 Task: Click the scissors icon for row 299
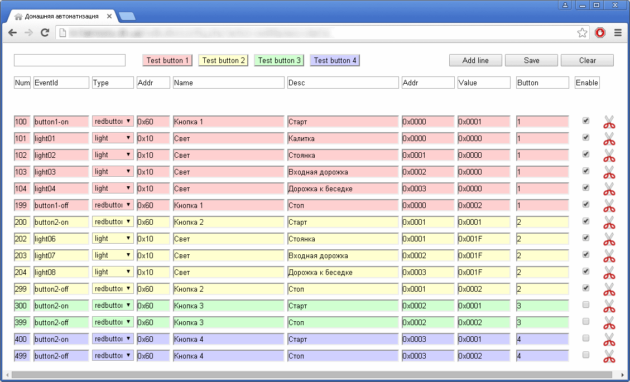point(609,289)
